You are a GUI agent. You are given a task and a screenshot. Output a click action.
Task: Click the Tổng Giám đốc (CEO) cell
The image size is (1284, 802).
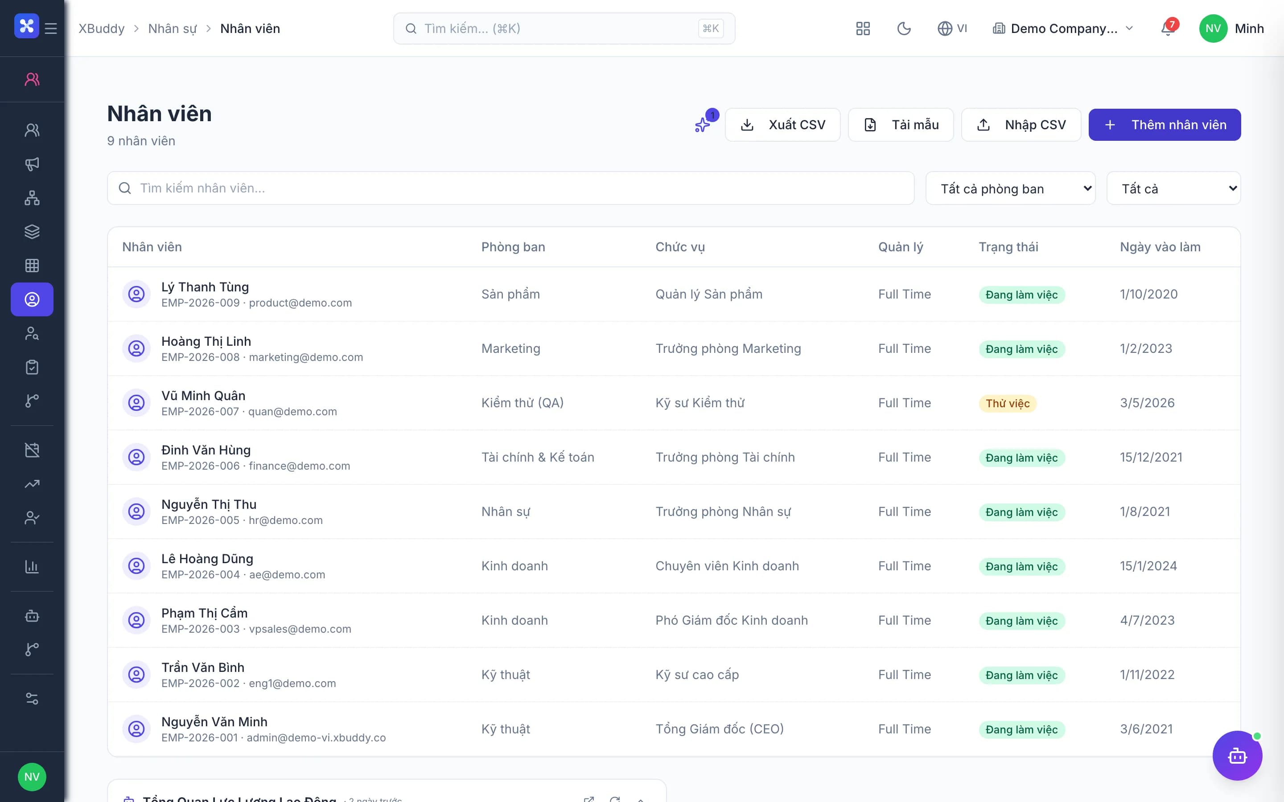[x=720, y=729]
